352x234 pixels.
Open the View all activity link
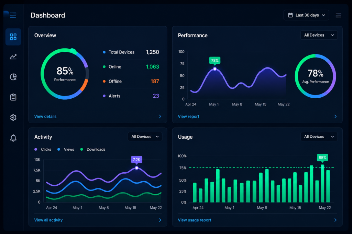[x=48, y=220]
